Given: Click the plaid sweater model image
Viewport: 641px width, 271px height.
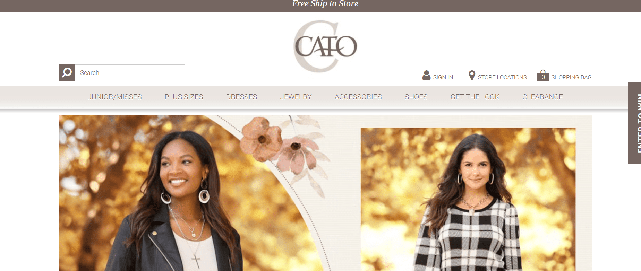Looking at the screenshot, I should 468,199.
